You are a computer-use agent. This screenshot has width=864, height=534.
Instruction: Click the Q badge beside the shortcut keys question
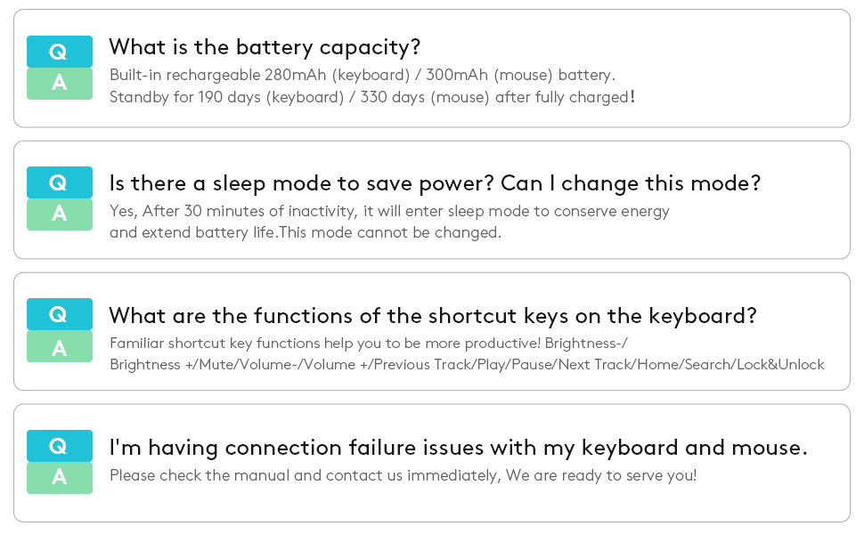coord(59,314)
